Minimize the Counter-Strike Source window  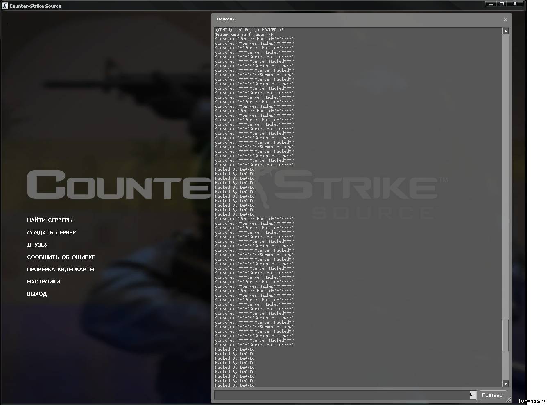[x=491, y=4]
